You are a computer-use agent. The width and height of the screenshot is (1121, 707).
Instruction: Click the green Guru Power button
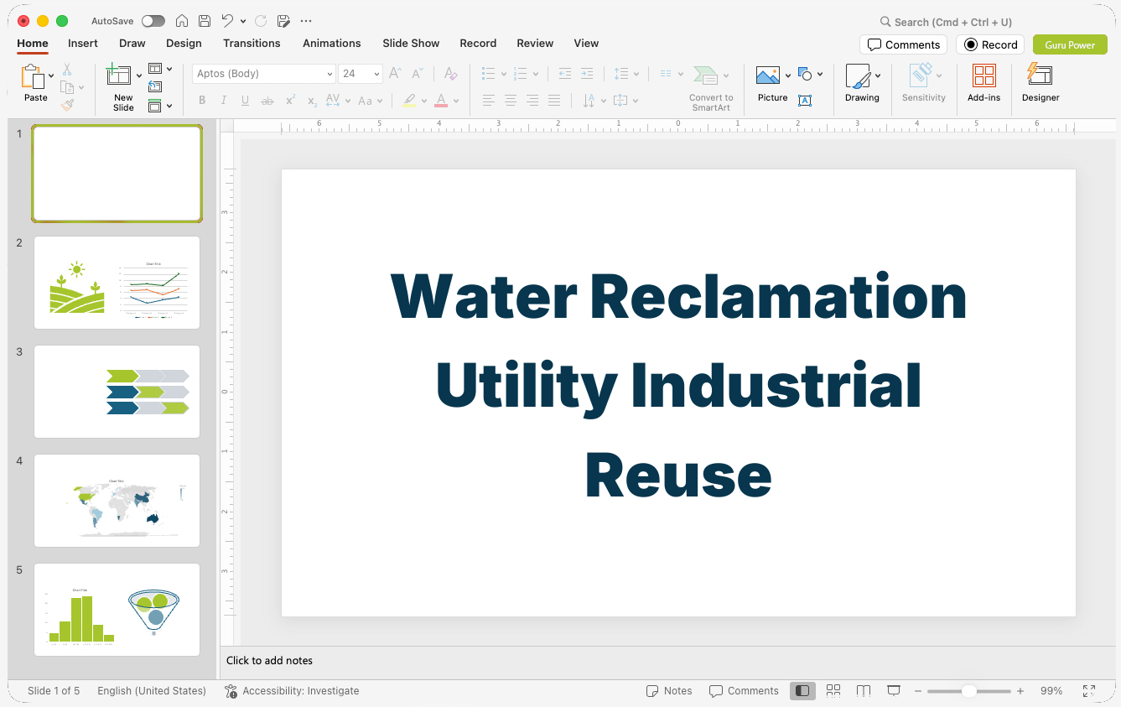(x=1070, y=44)
